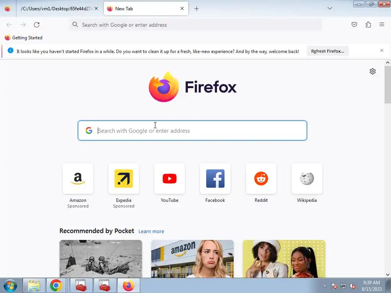The width and height of the screenshot is (391, 293).
Task: Open the Windows Start menu orb
Action: pos(10,285)
